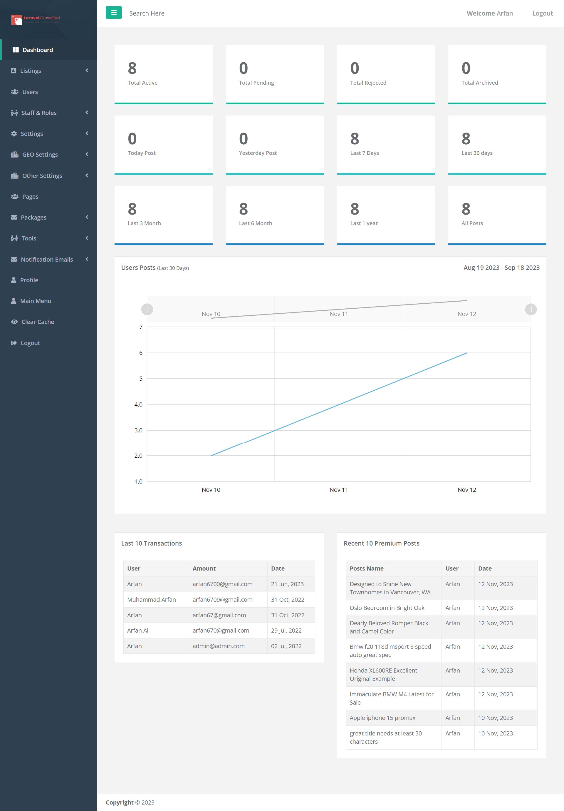Click the Dashboard grid icon

(16, 50)
